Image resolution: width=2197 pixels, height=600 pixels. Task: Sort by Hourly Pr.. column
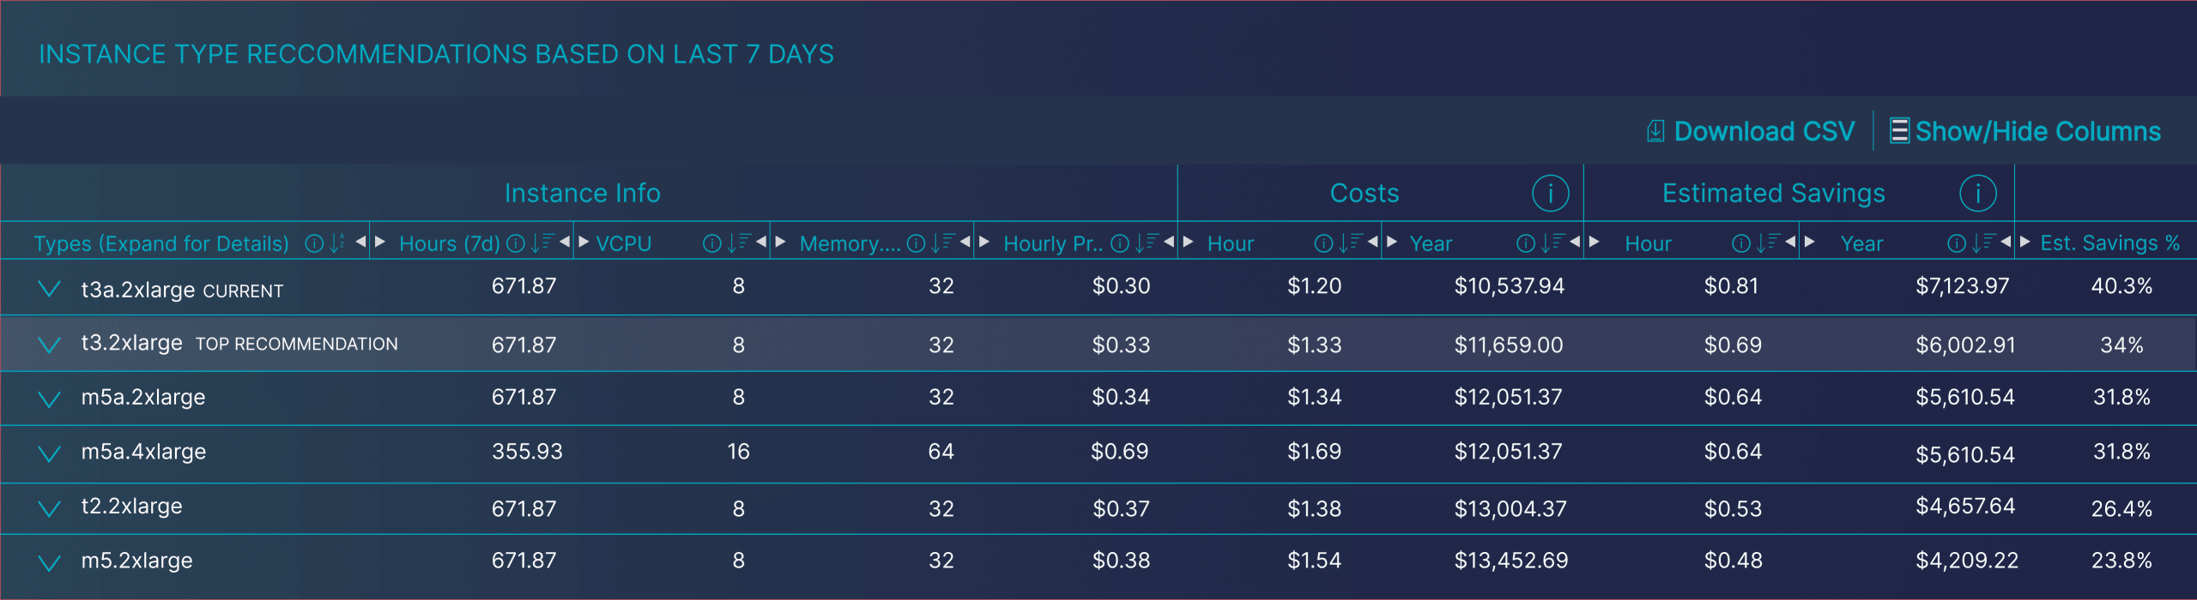pos(1147,243)
